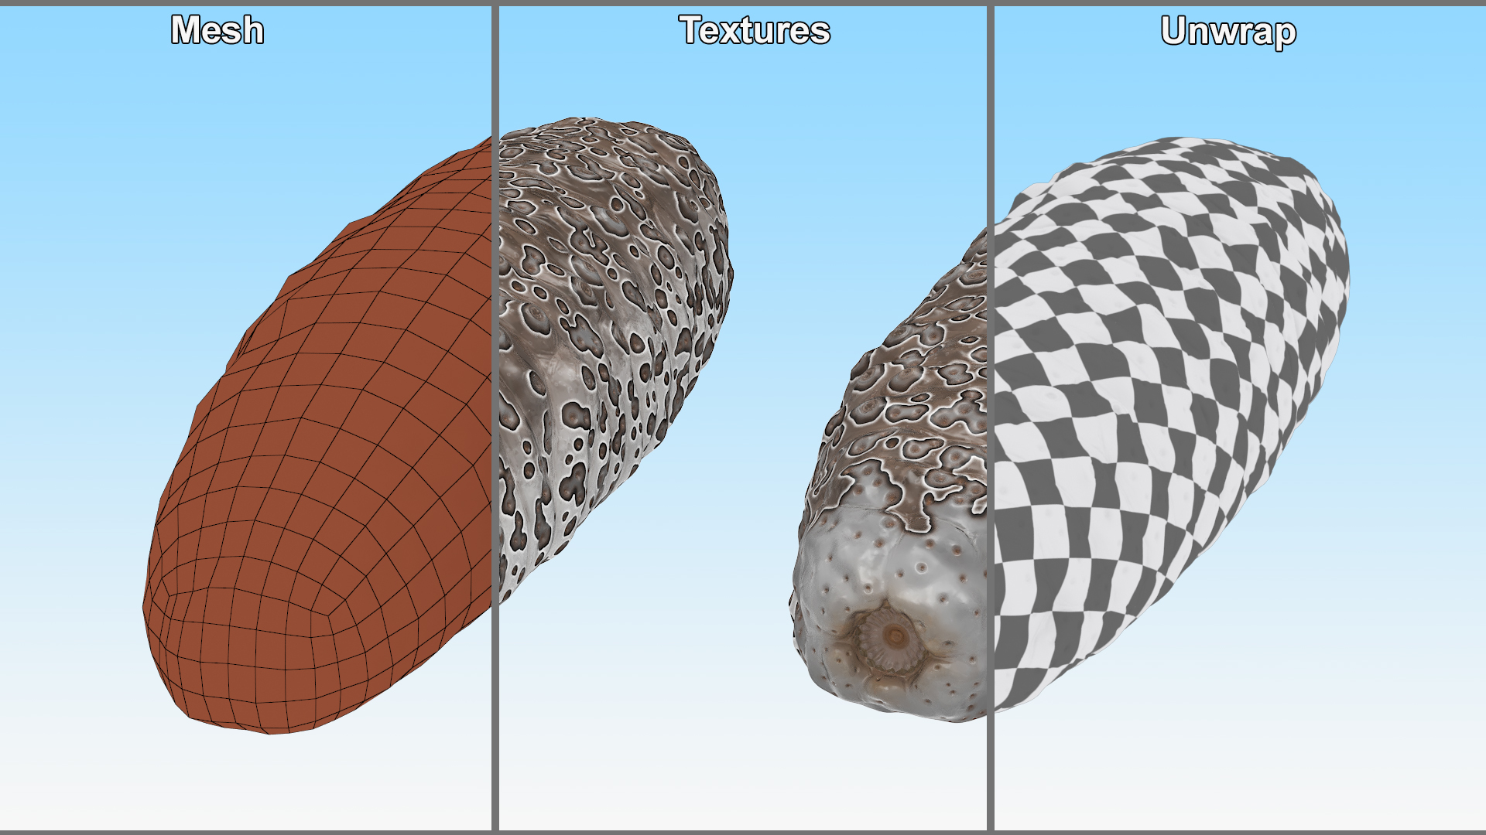The height and width of the screenshot is (835, 1486).
Task: Click the textured model in the Textures panel's upper left
Action: [x=615, y=360]
